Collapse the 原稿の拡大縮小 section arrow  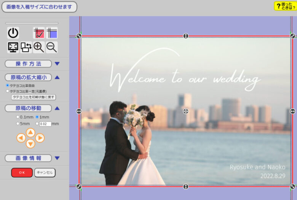click(x=57, y=77)
